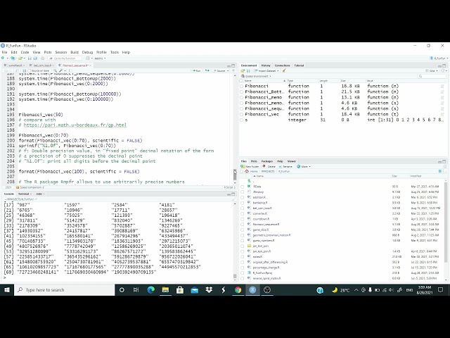This screenshot has width=450, height=338.
Task: Tick the checkbox next to the jan_ken_pon folder
Action: (242, 246)
